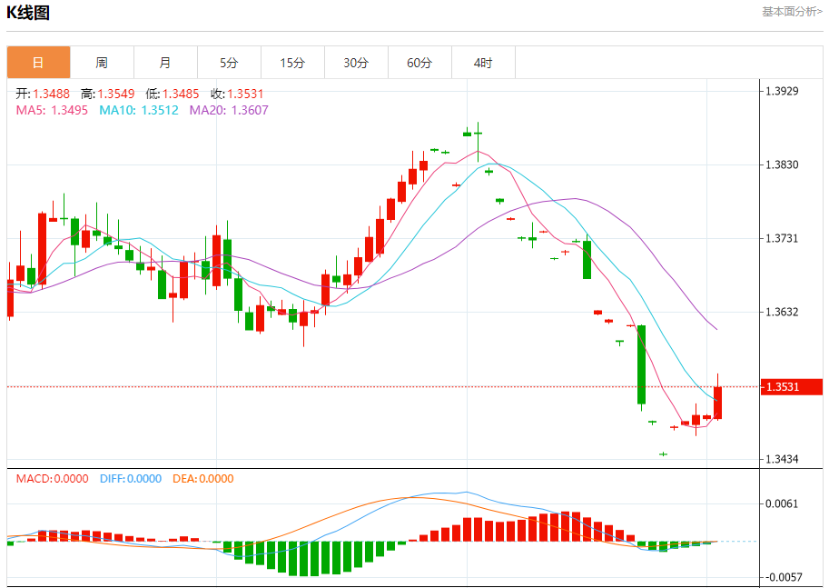Switch to the 月 monthly tab
This screenshot has height=588, width=829.
(x=165, y=63)
